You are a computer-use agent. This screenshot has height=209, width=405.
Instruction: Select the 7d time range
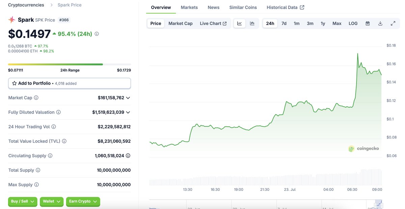284,24
